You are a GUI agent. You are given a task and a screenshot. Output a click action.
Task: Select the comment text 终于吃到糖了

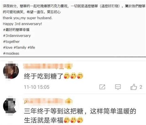[x=43, y=76]
